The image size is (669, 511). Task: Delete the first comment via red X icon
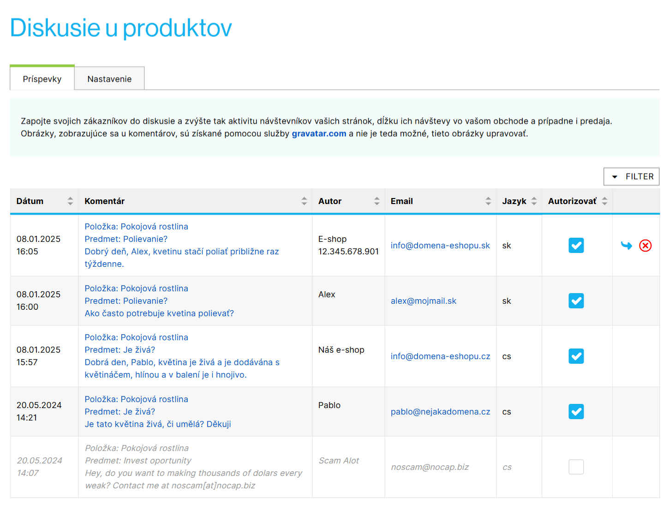pyautogui.click(x=645, y=246)
